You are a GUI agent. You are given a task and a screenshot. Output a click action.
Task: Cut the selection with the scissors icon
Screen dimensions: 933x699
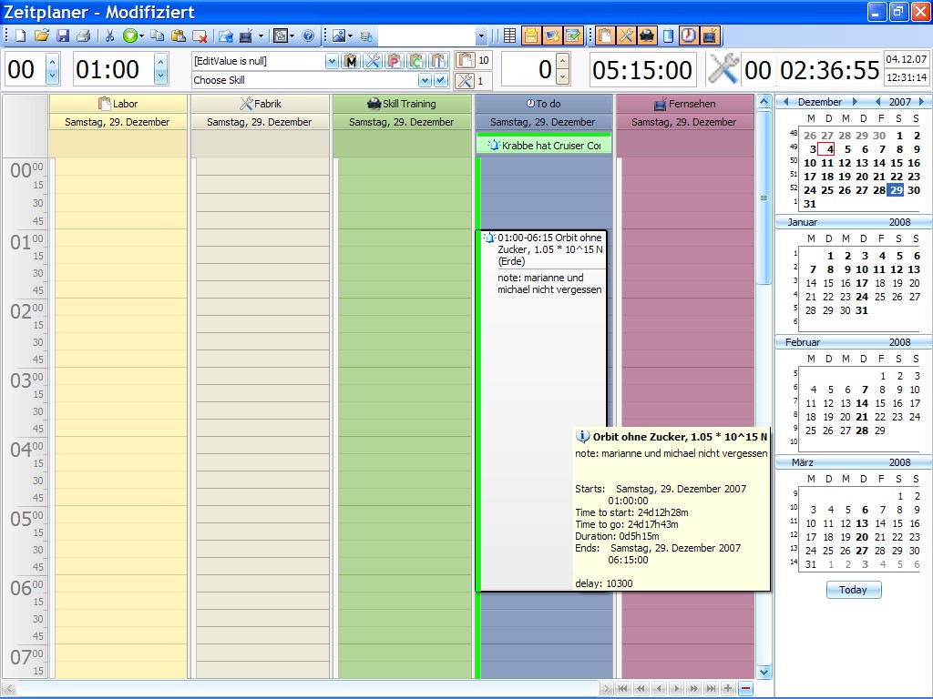tap(109, 36)
